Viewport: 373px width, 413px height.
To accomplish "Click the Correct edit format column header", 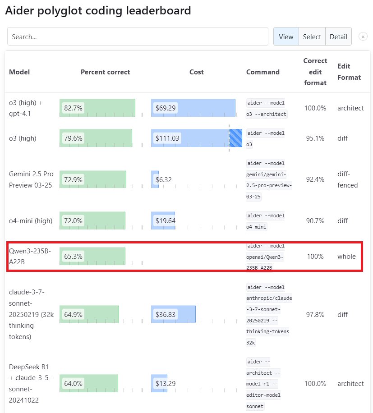I will 315,72.
